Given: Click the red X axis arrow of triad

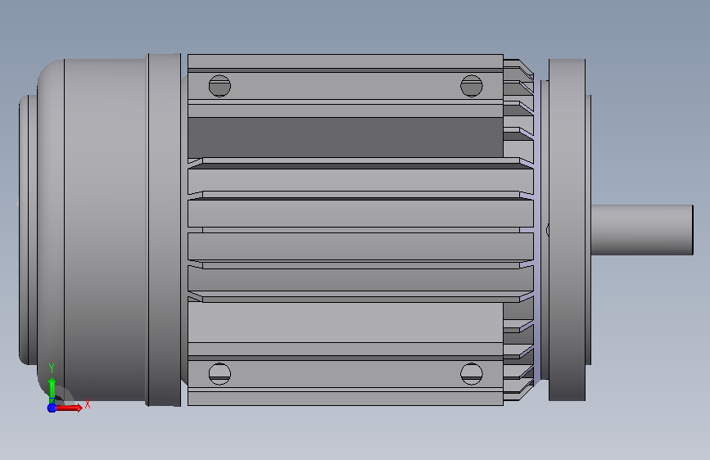Looking at the screenshot, I should pos(70,408).
